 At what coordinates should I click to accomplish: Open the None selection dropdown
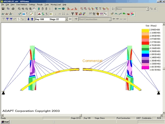148,9
